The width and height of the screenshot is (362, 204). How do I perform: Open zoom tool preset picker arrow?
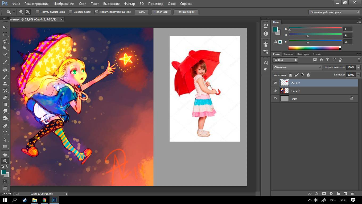[x=13, y=12]
